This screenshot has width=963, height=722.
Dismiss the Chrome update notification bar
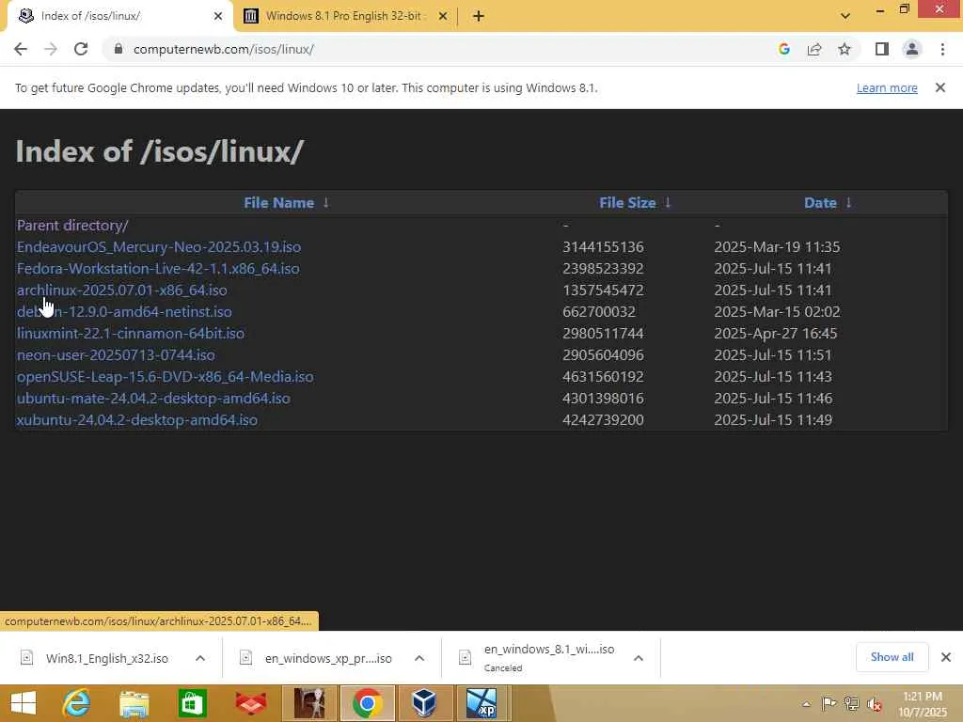click(x=940, y=87)
